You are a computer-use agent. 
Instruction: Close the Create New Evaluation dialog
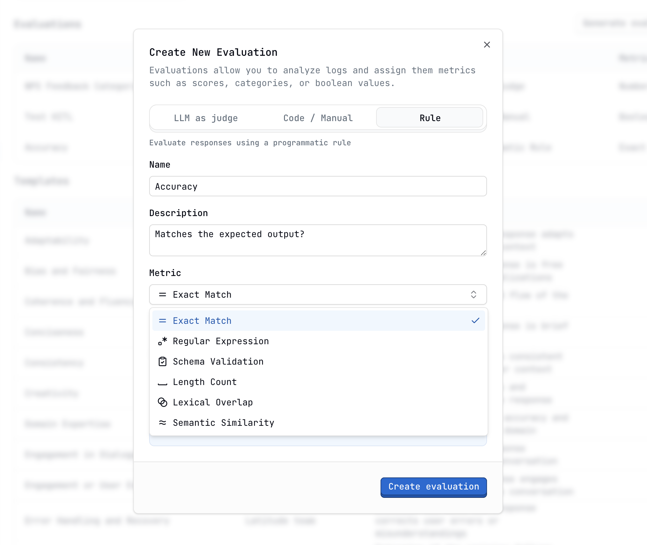487,45
